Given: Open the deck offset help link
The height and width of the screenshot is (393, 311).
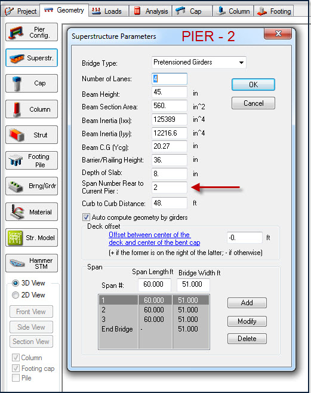Looking at the screenshot, I should pyautogui.click(x=154, y=239).
